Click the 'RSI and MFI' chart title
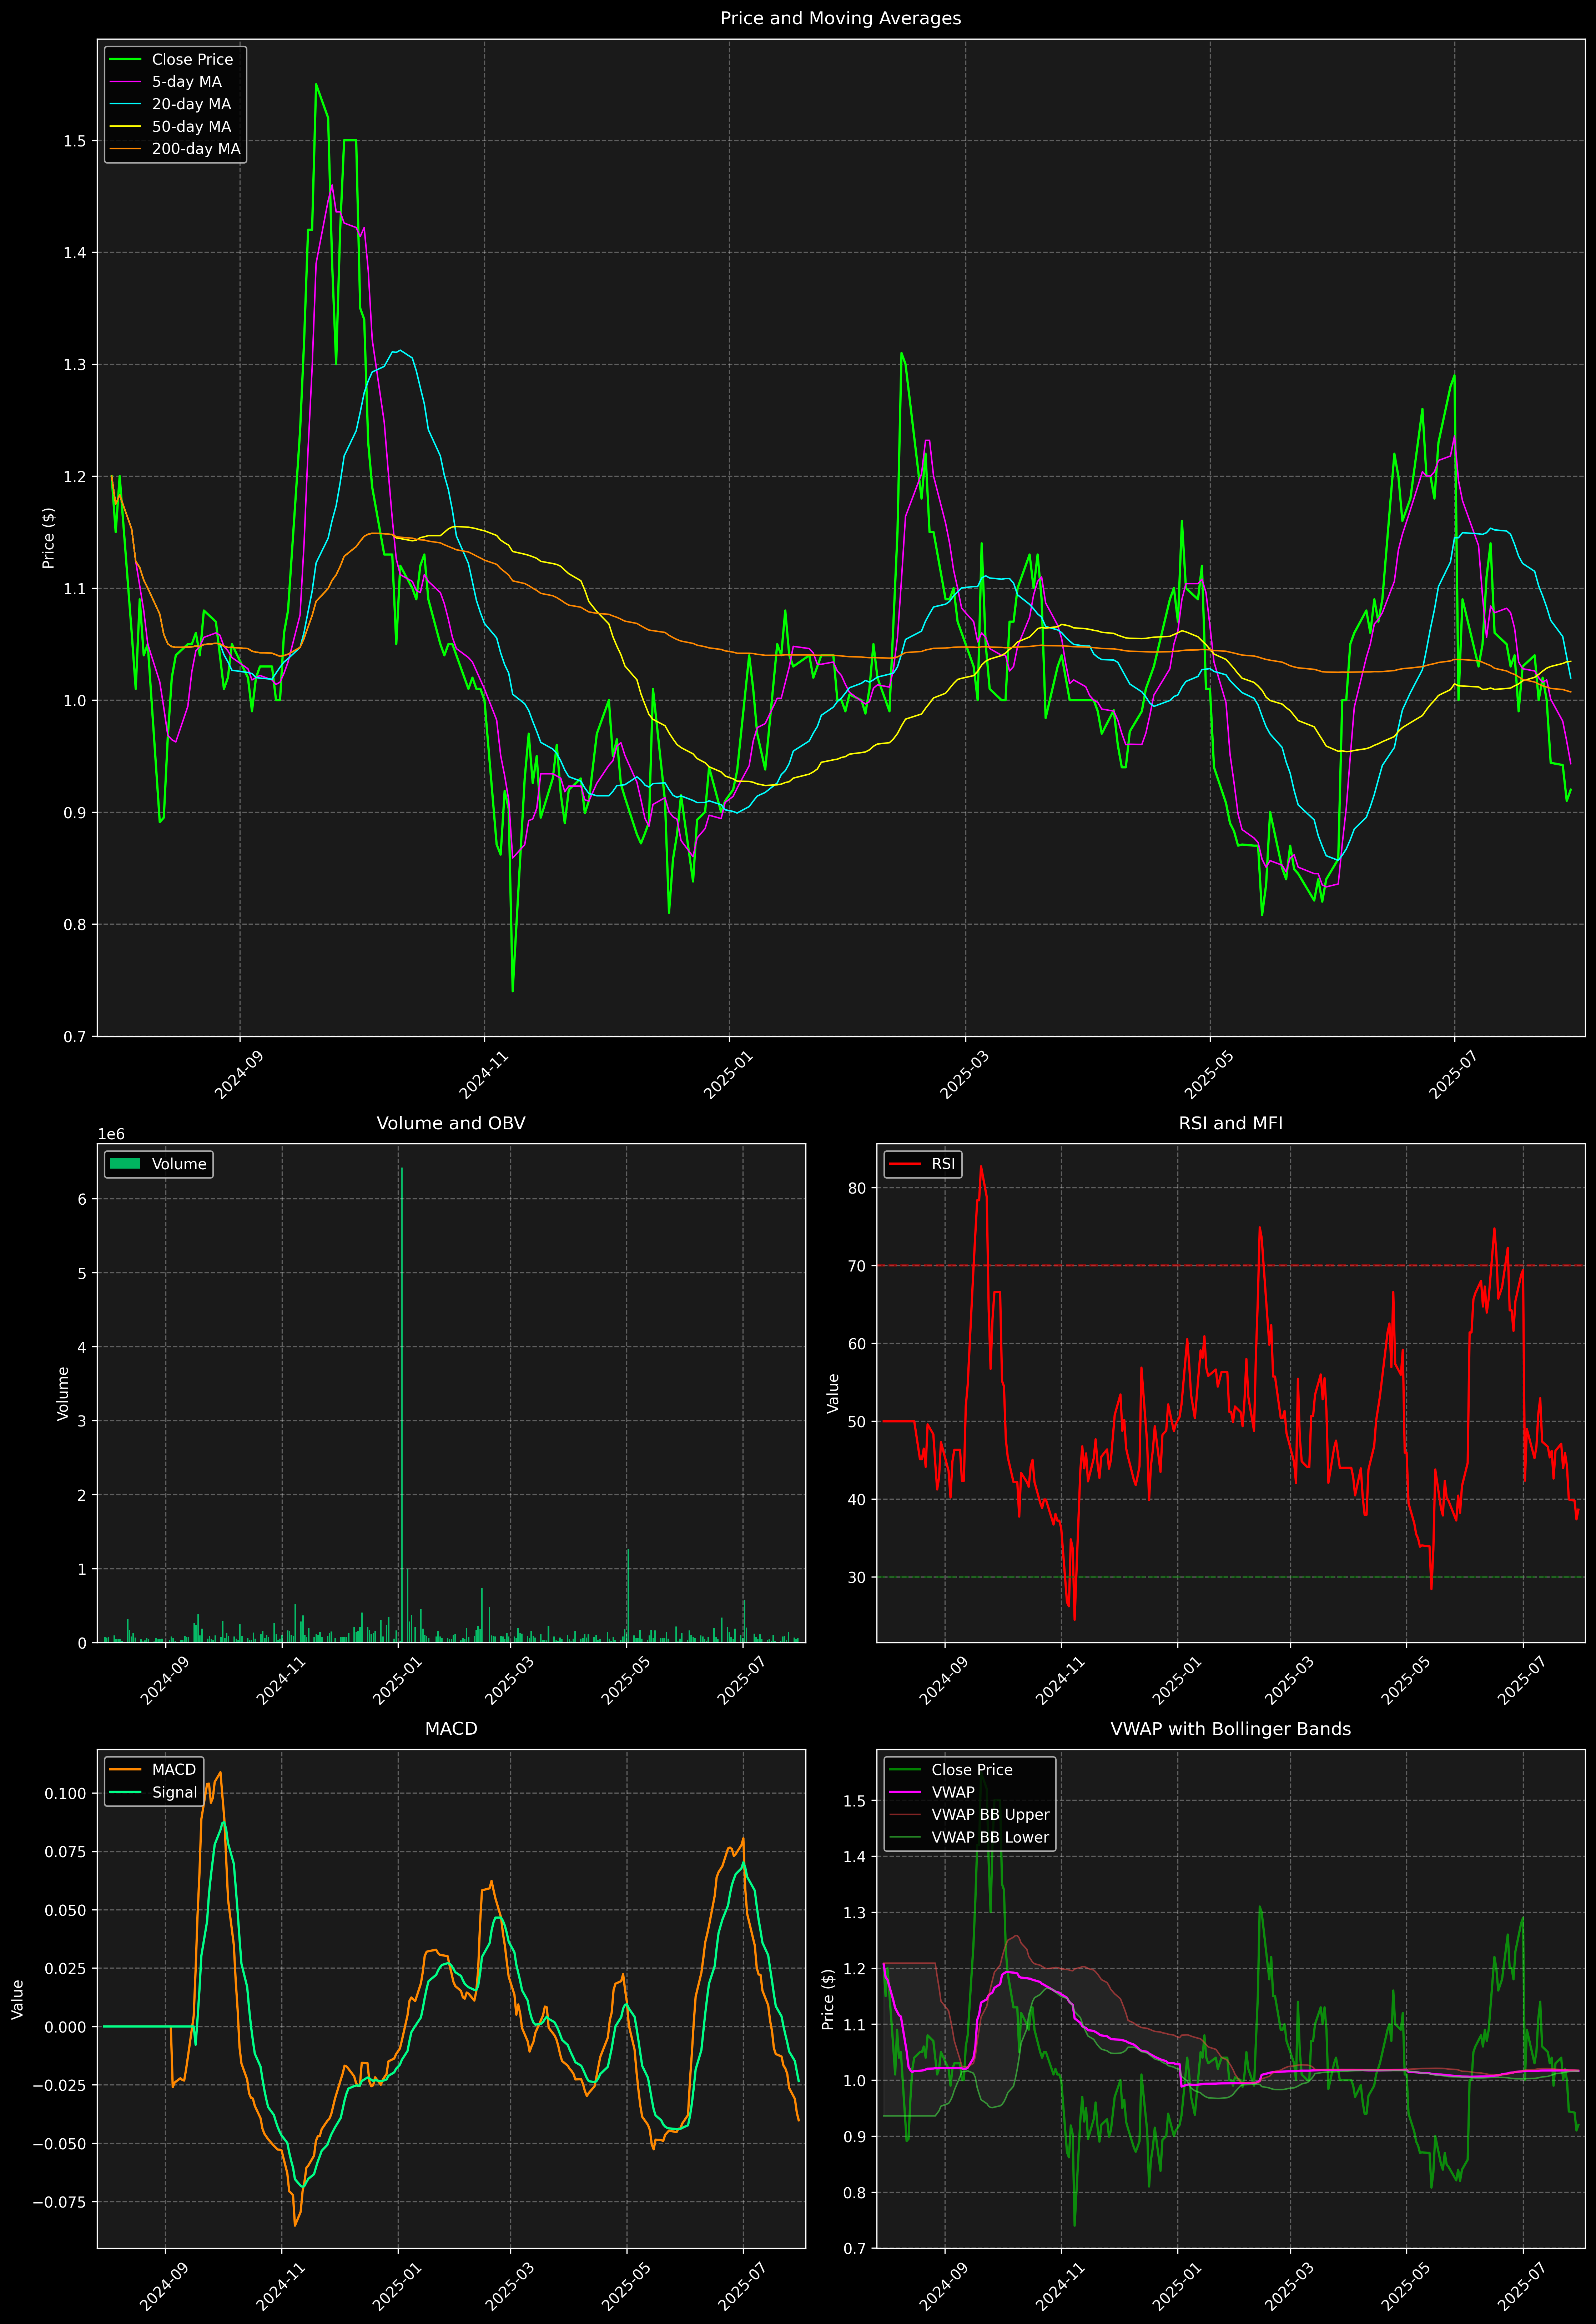Image resolution: width=1596 pixels, height=2324 pixels. click(x=1231, y=1124)
